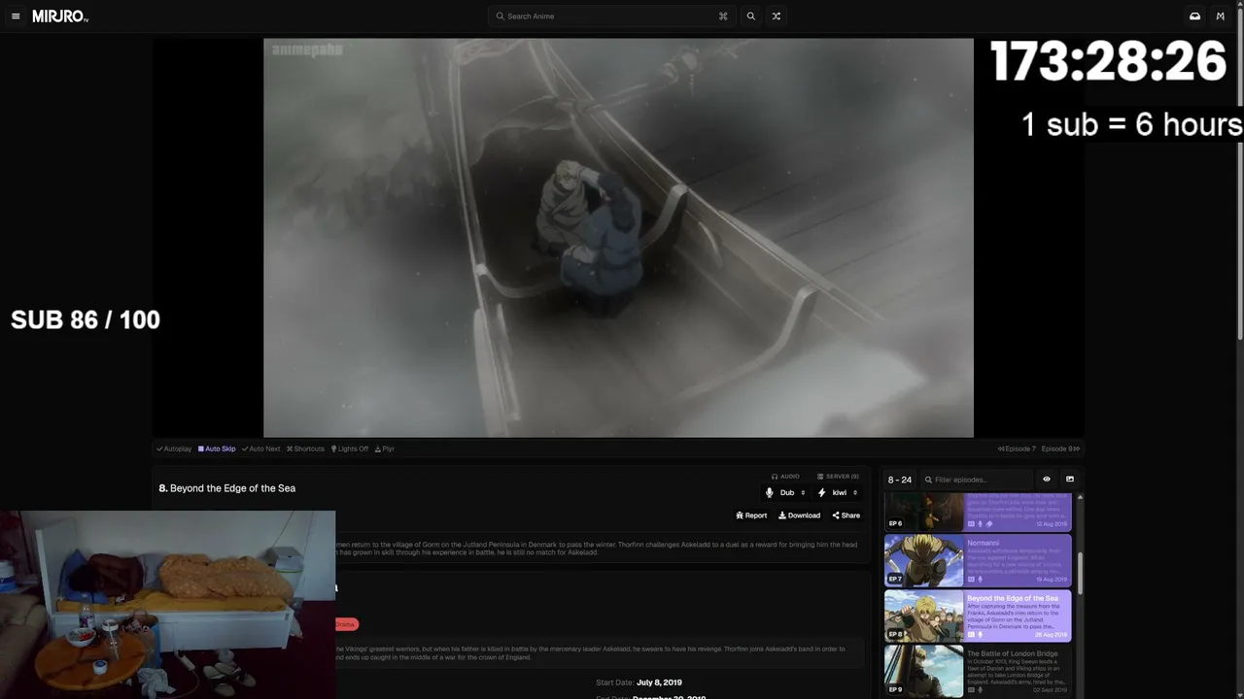
Task: Click the anime video player
Action: coord(618,238)
